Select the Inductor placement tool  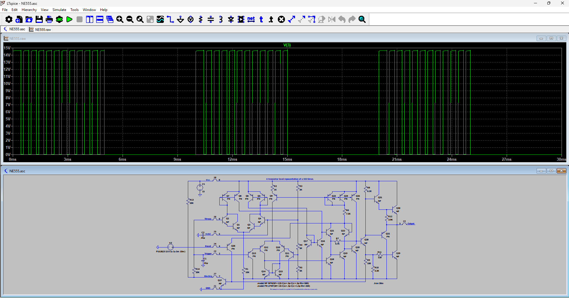(221, 20)
